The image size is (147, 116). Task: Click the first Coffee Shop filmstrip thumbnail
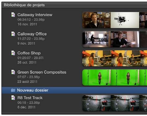[97, 58]
